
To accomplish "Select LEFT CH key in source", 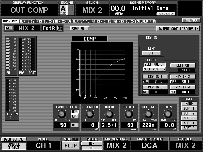I will coord(182,65).
